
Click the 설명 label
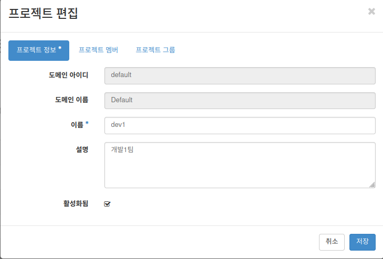coord(82,149)
